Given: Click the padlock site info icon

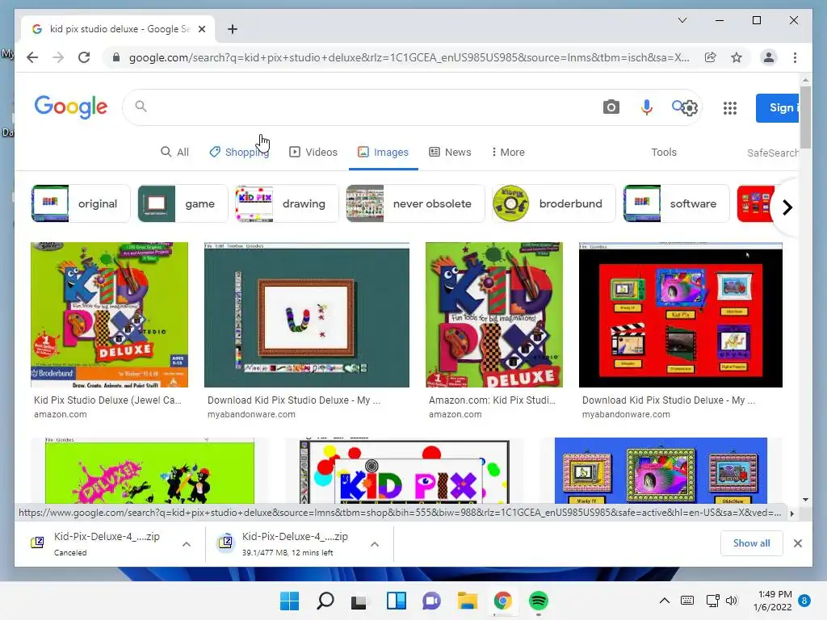Looking at the screenshot, I should 116,57.
